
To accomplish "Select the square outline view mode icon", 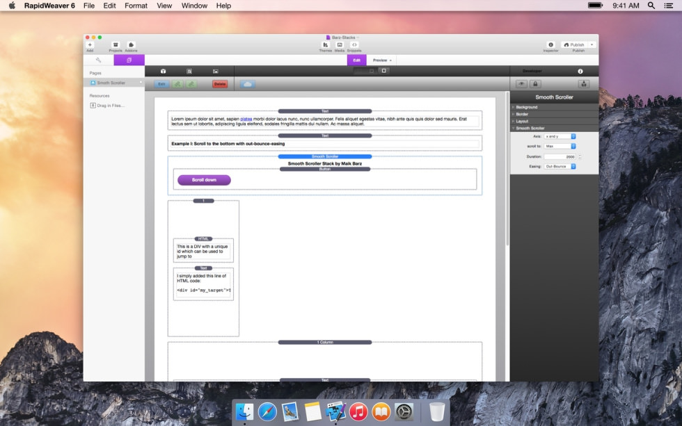I will [x=384, y=71].
